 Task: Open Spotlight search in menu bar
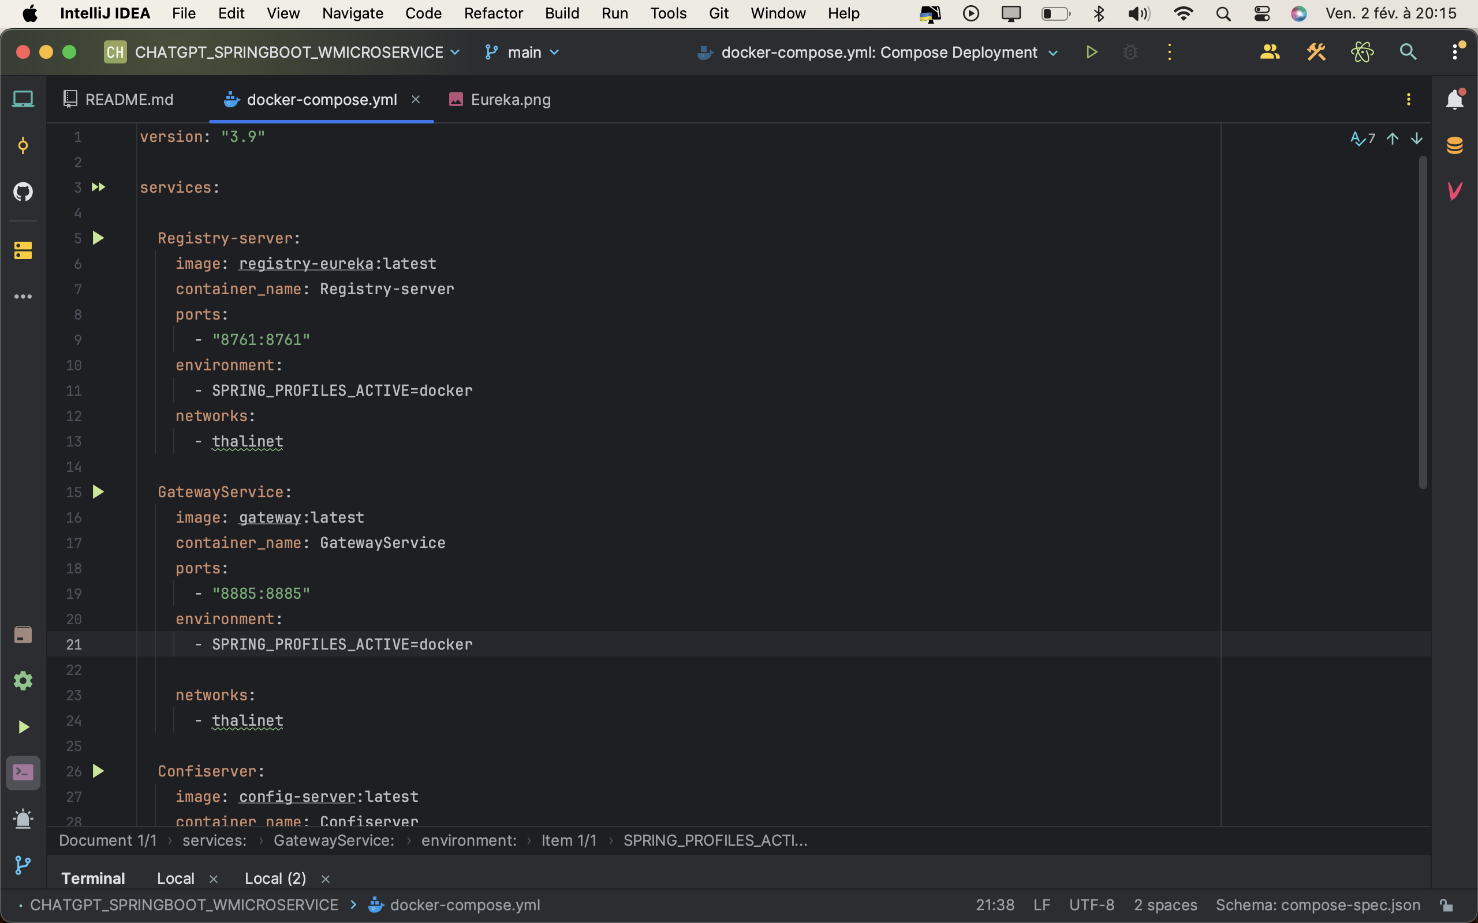coord(1223,13)
